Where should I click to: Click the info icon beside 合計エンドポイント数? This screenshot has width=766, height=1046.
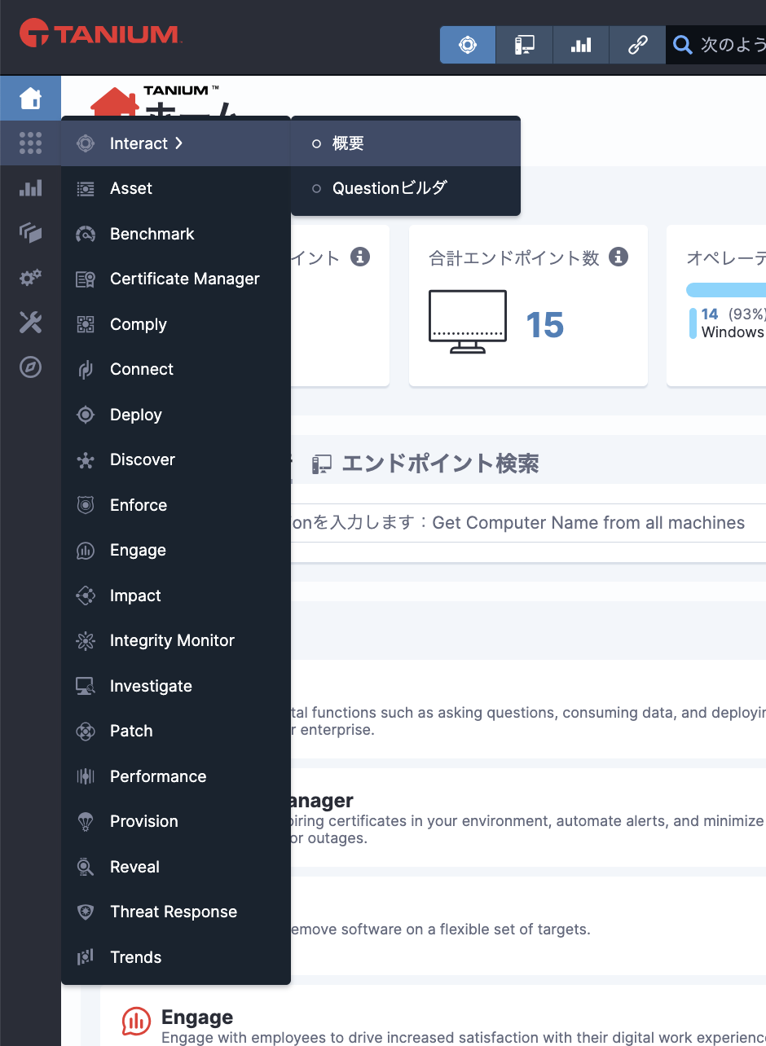tap(619, 257)
